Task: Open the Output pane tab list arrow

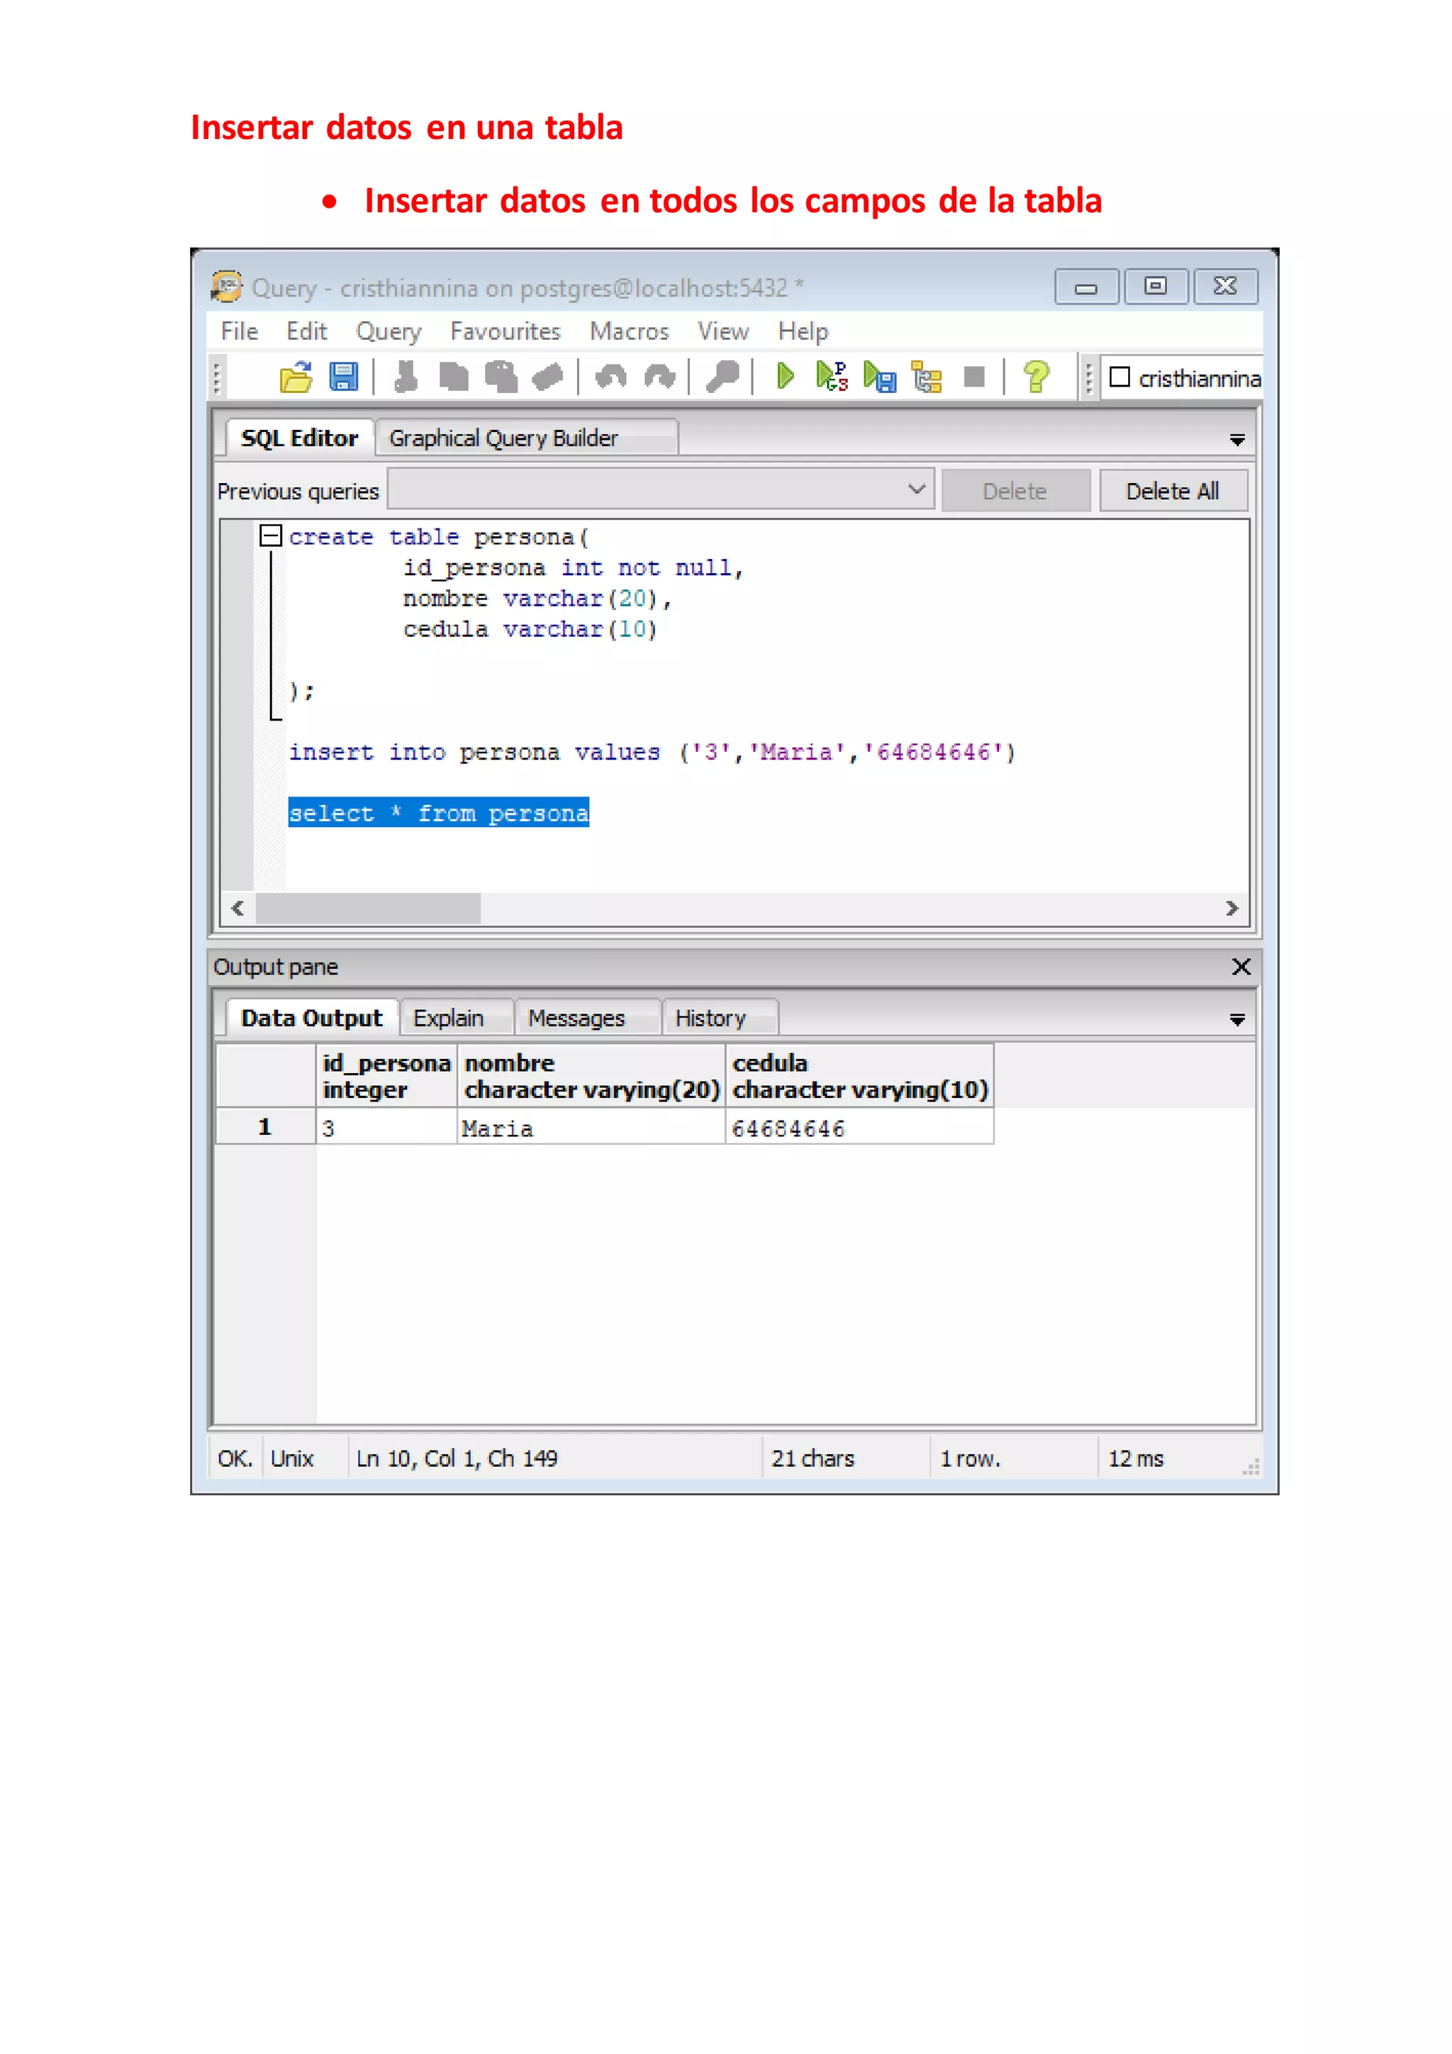Action: pyautogui.click(x=1237, y=1020)
